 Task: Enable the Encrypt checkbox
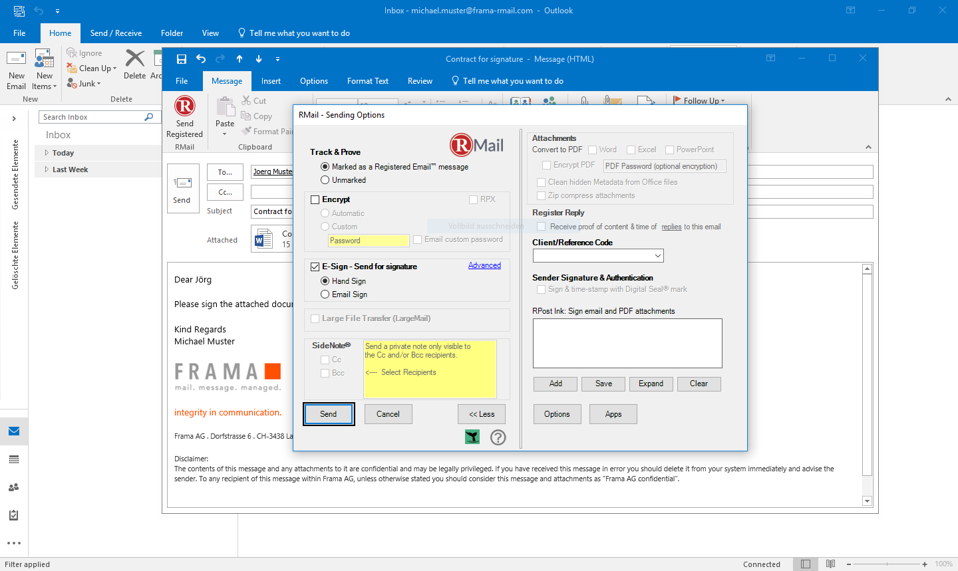tap(315, 199)
